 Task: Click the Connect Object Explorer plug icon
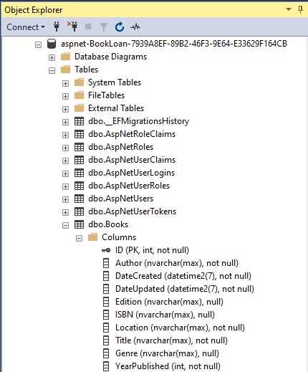(57, 27)
